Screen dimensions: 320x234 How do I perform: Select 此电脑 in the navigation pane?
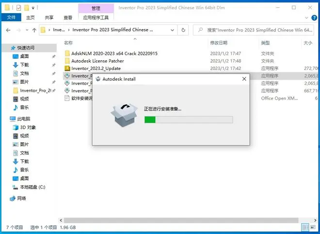pos(24,119)
